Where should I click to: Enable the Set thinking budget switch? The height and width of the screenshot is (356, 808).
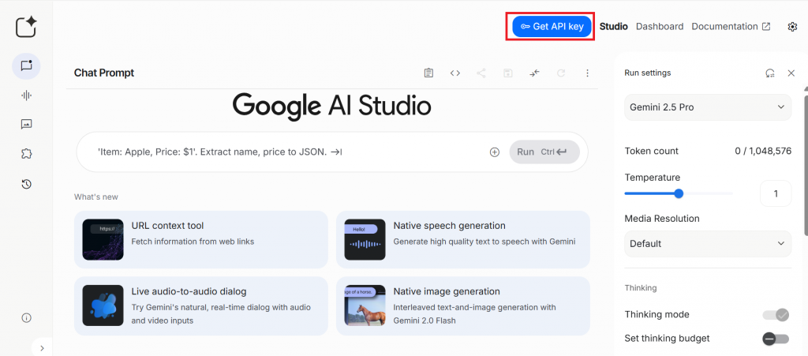point(775,339)
